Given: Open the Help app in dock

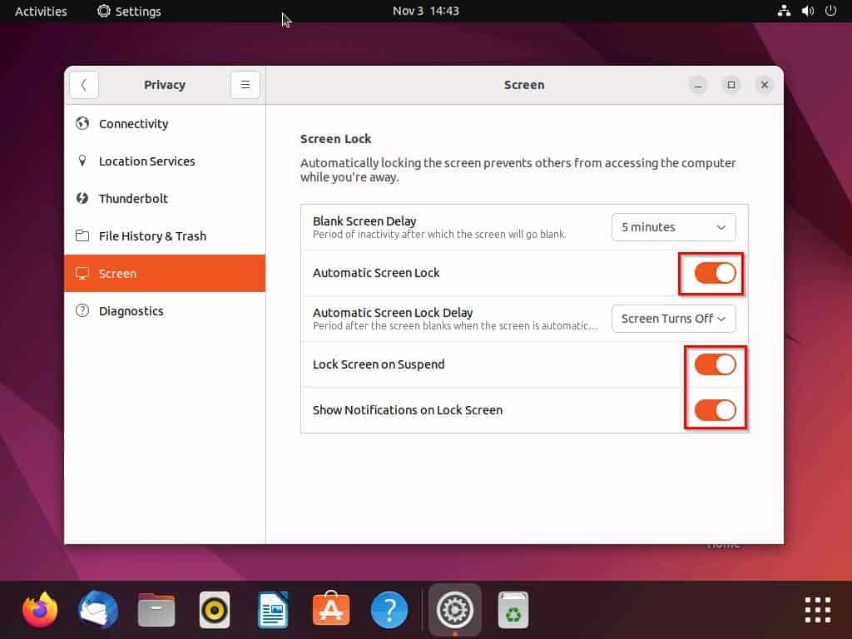Looking at the screenshot, I should click(x=389, y=610).
